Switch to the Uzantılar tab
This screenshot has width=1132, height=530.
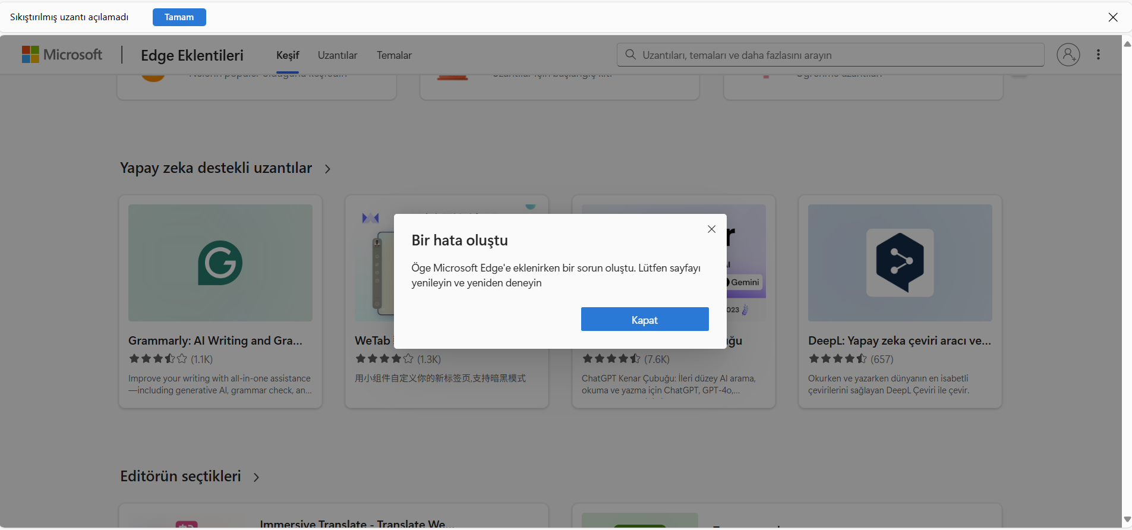click(338, 55)
